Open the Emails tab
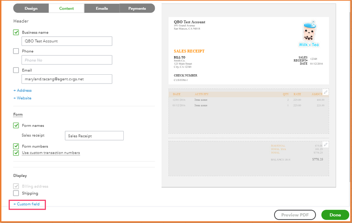The width and height of the screenshot is (352, 223). point(102,8)
